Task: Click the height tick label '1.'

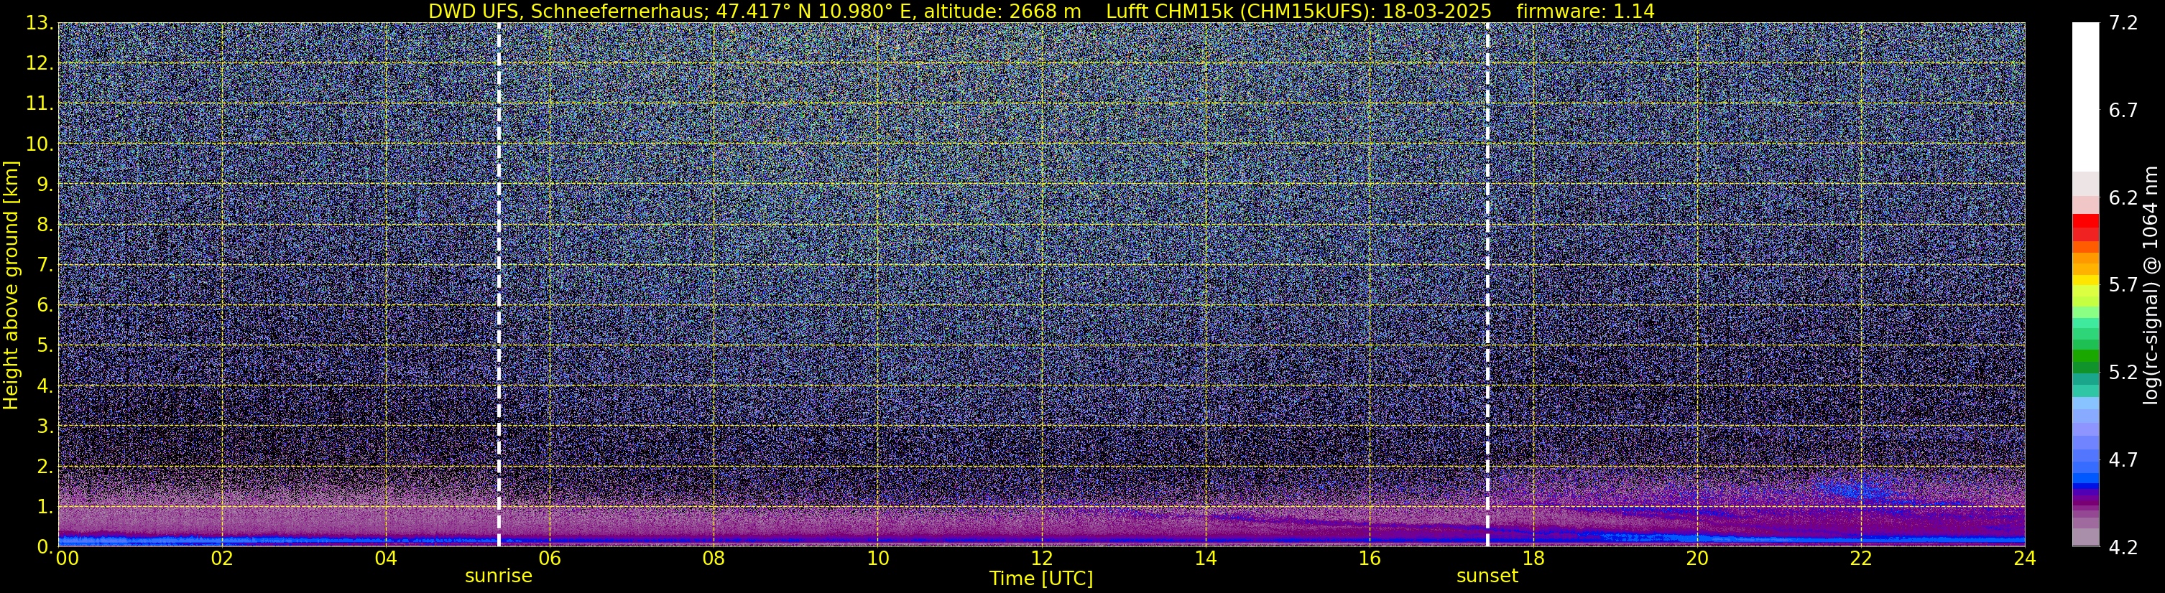Action: pos(45,508)
